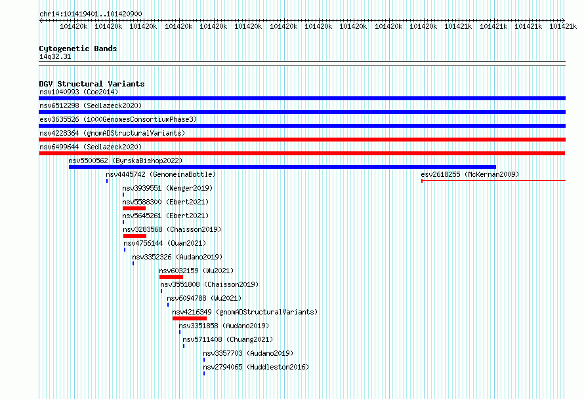Open nsv2794065 (Huddleston2016) label

[257, 367]
